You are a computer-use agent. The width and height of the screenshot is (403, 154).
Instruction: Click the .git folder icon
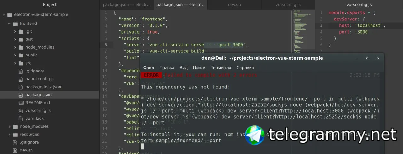[x=21, y=31]
